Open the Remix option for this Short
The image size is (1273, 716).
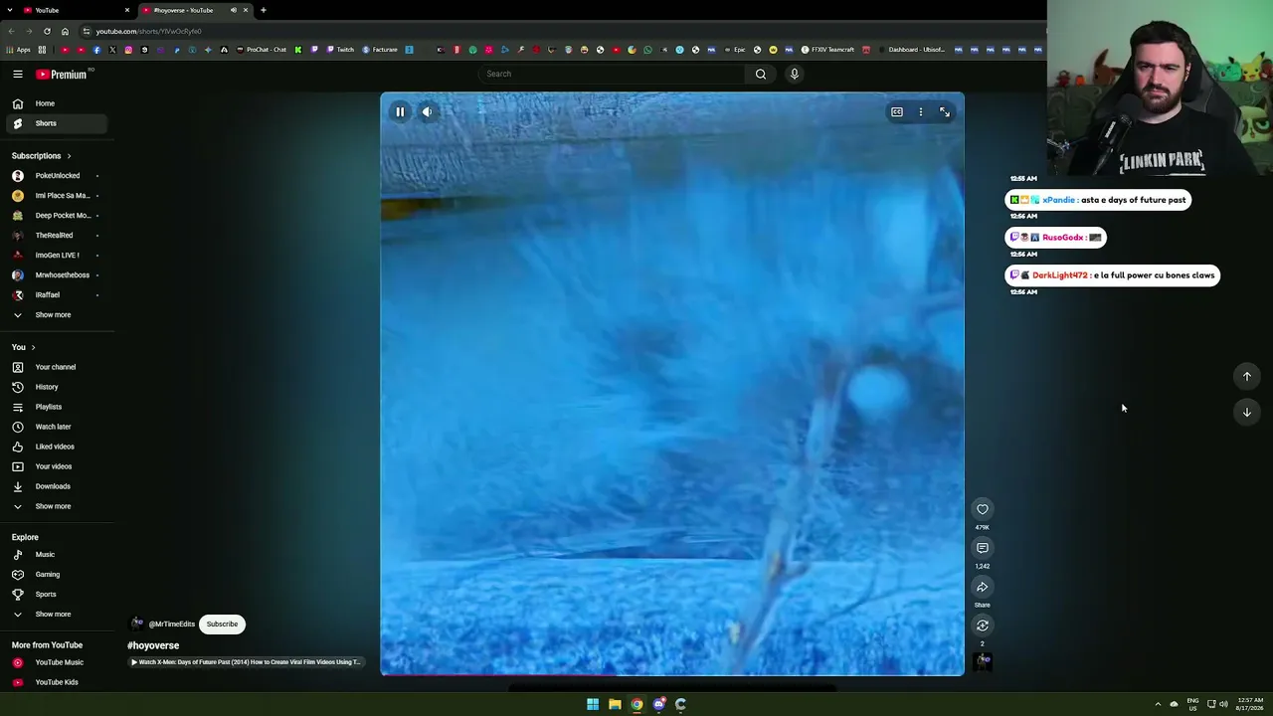click(983, 626)
